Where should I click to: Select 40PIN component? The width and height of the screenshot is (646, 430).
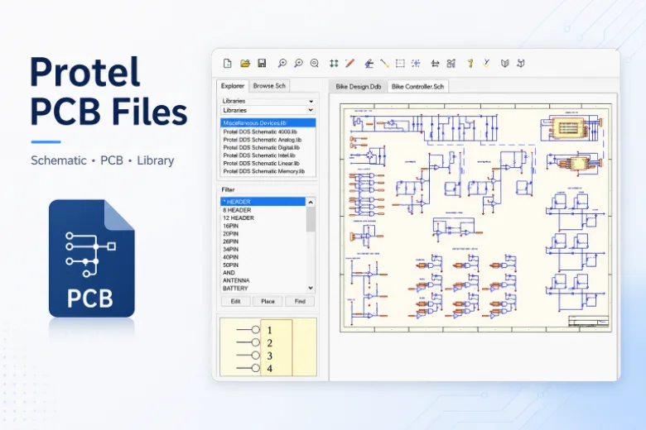263,257
